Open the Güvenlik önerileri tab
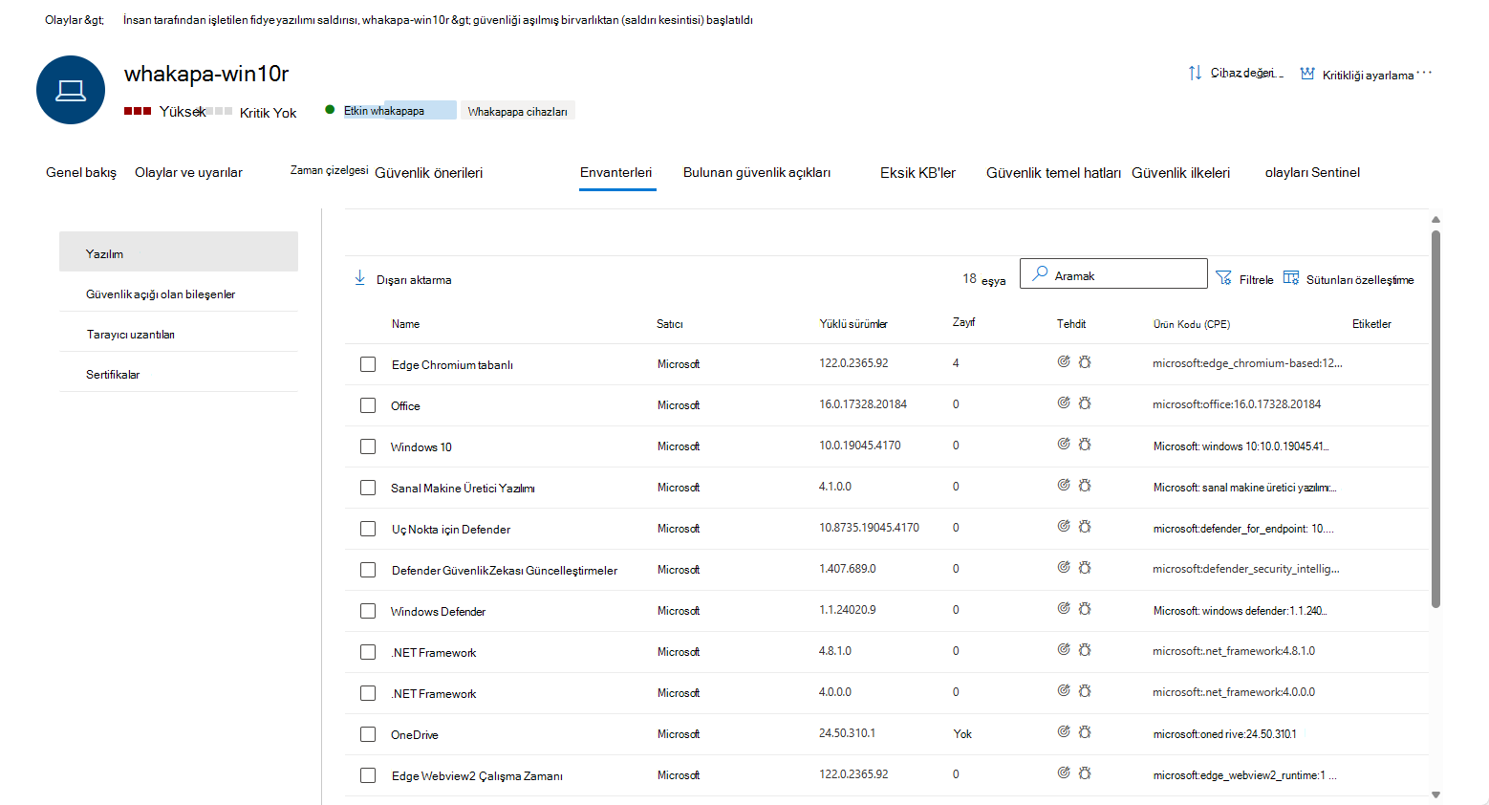Viewport: 1489px width, 805px height. [x=428, y=173]
